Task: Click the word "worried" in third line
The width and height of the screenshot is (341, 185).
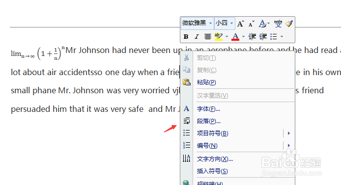Action: tap(155, 91)
